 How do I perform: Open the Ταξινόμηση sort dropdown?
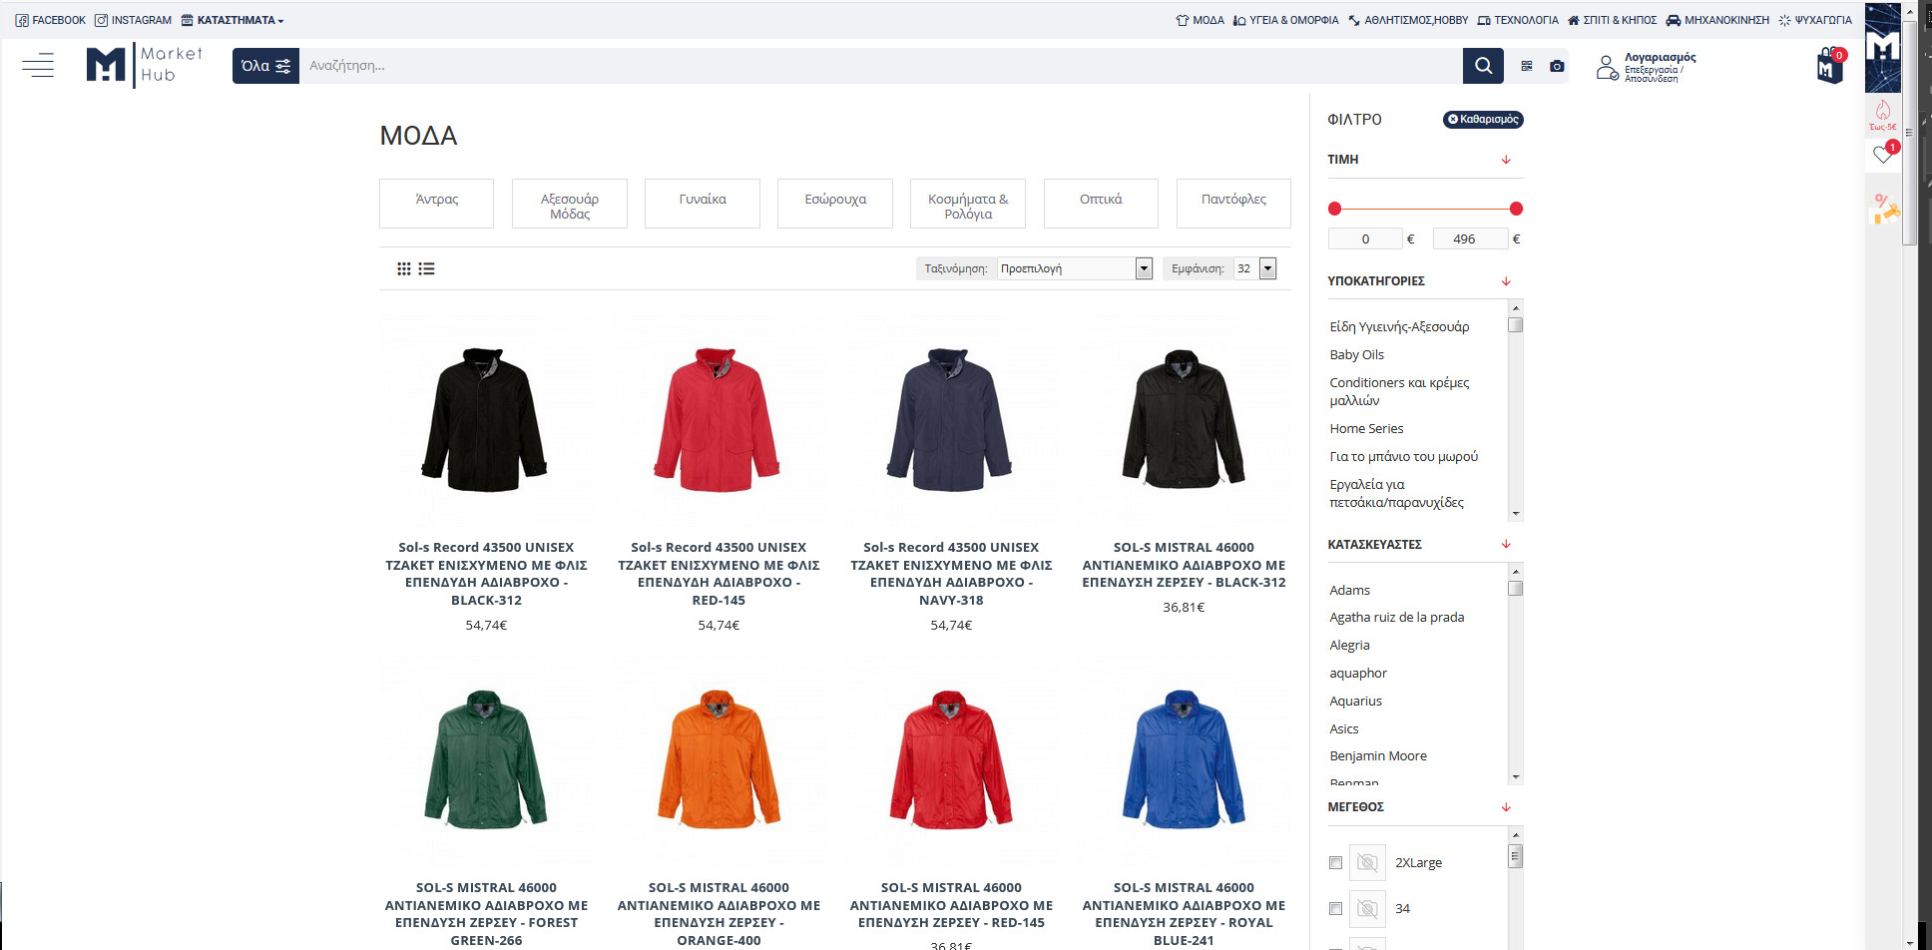point(1075,268)
